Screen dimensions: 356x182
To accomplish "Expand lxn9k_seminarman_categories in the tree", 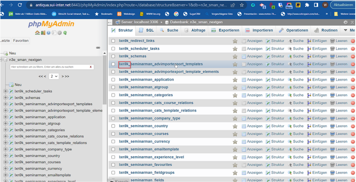I will (6, 130).
